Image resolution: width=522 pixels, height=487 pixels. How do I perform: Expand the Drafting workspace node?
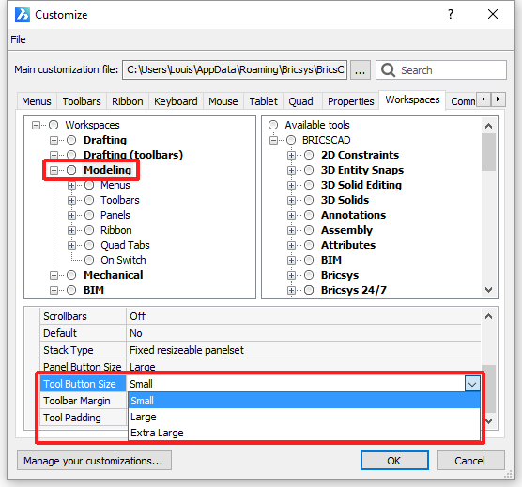pyautogui.click(x=54, y=141)
